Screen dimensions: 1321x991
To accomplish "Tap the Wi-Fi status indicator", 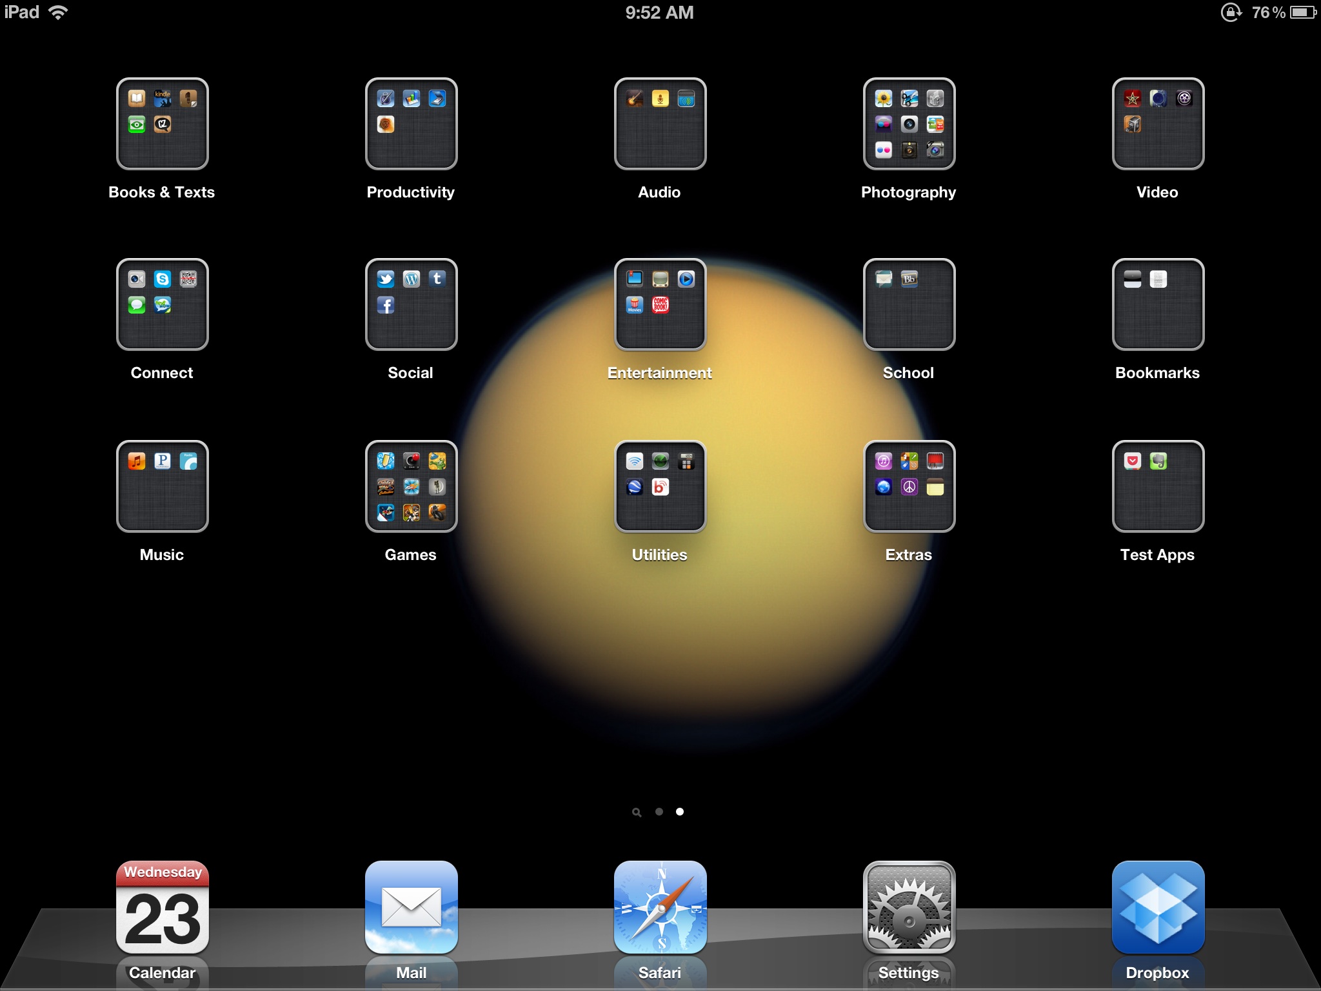I will click(58, 12).
